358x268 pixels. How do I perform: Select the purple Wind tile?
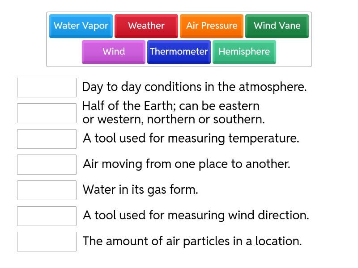coord(114,52)
